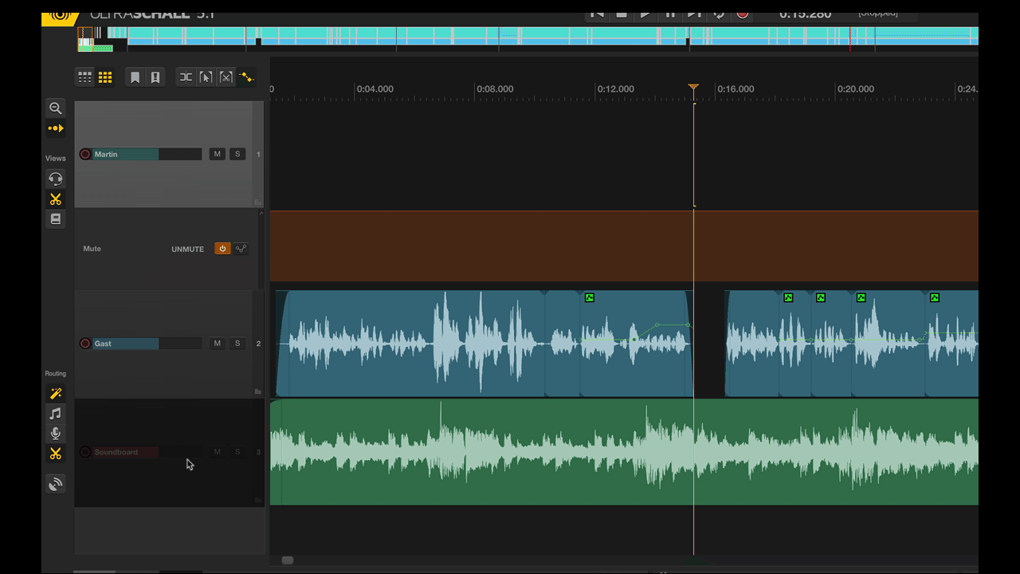Click the orange Mute envelope lane
The image size is (1020, 574).
coord(624,246)
